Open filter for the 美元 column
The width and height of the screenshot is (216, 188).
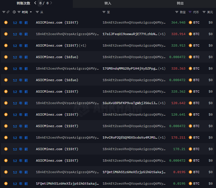tap(204, 12)
